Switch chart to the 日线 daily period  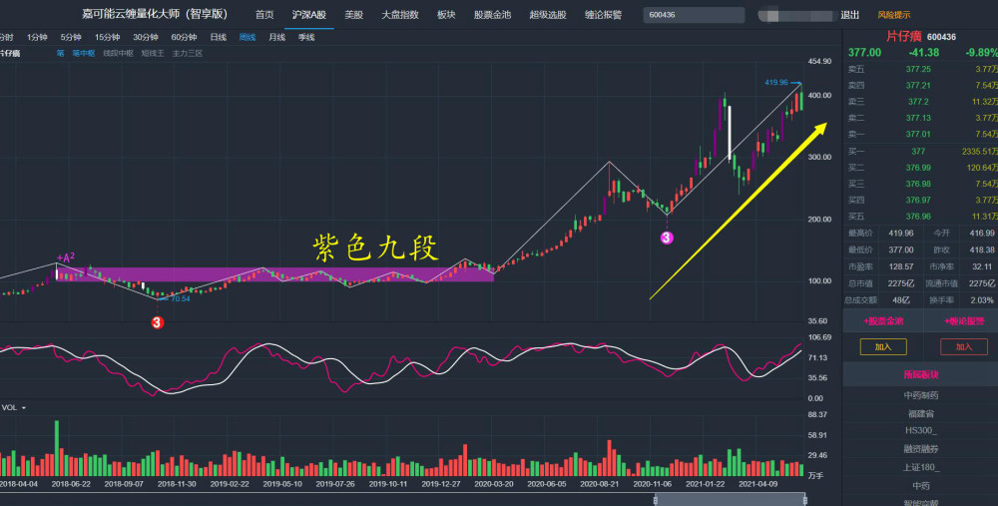(219, 37)
